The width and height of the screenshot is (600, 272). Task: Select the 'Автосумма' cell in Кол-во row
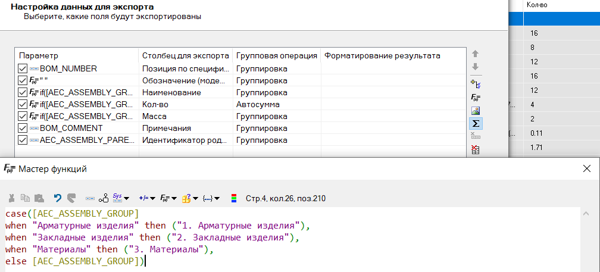click(276, 105)
